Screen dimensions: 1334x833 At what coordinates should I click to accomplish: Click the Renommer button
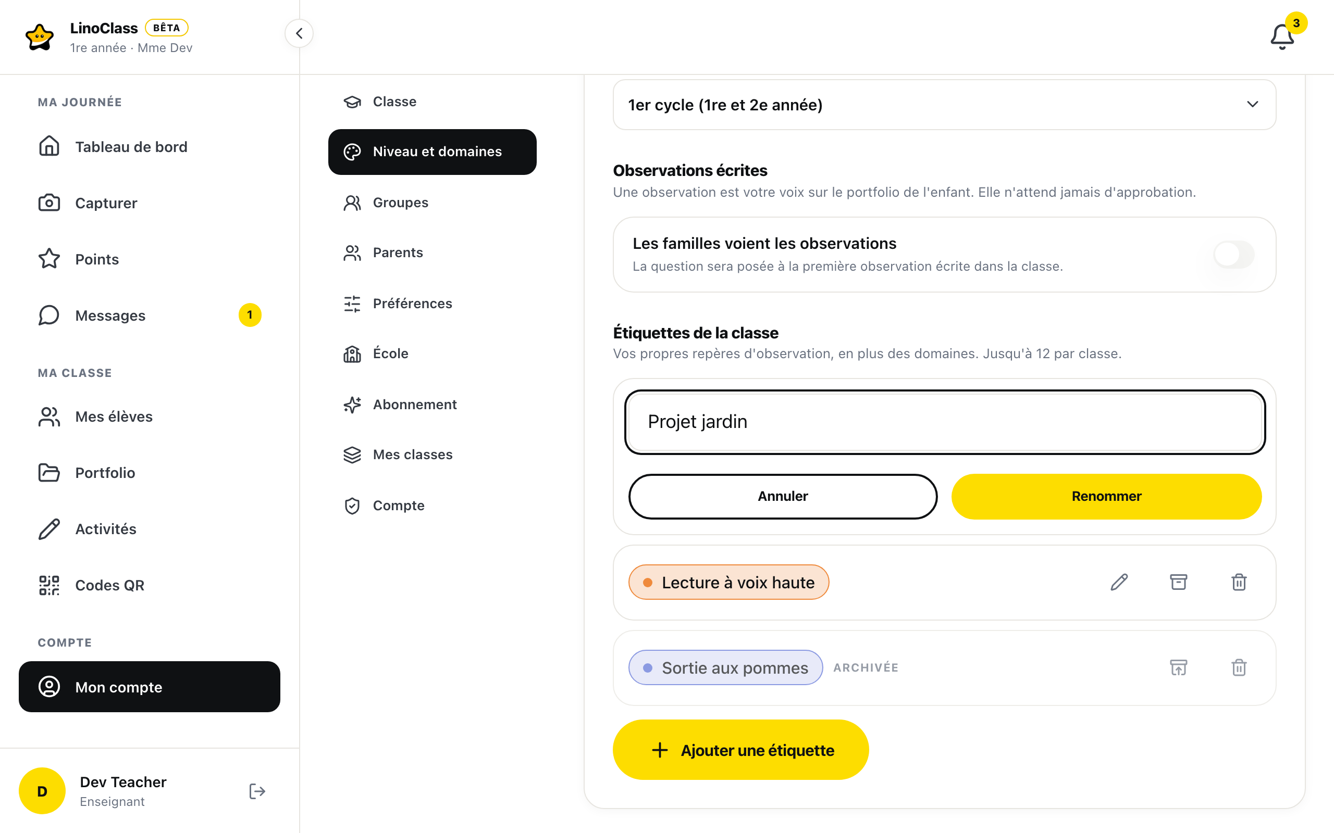pos(1106,496)
